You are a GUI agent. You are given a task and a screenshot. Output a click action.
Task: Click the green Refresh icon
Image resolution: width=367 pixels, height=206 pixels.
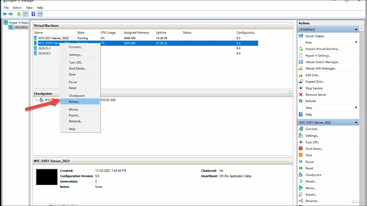[x=301, y=101]
